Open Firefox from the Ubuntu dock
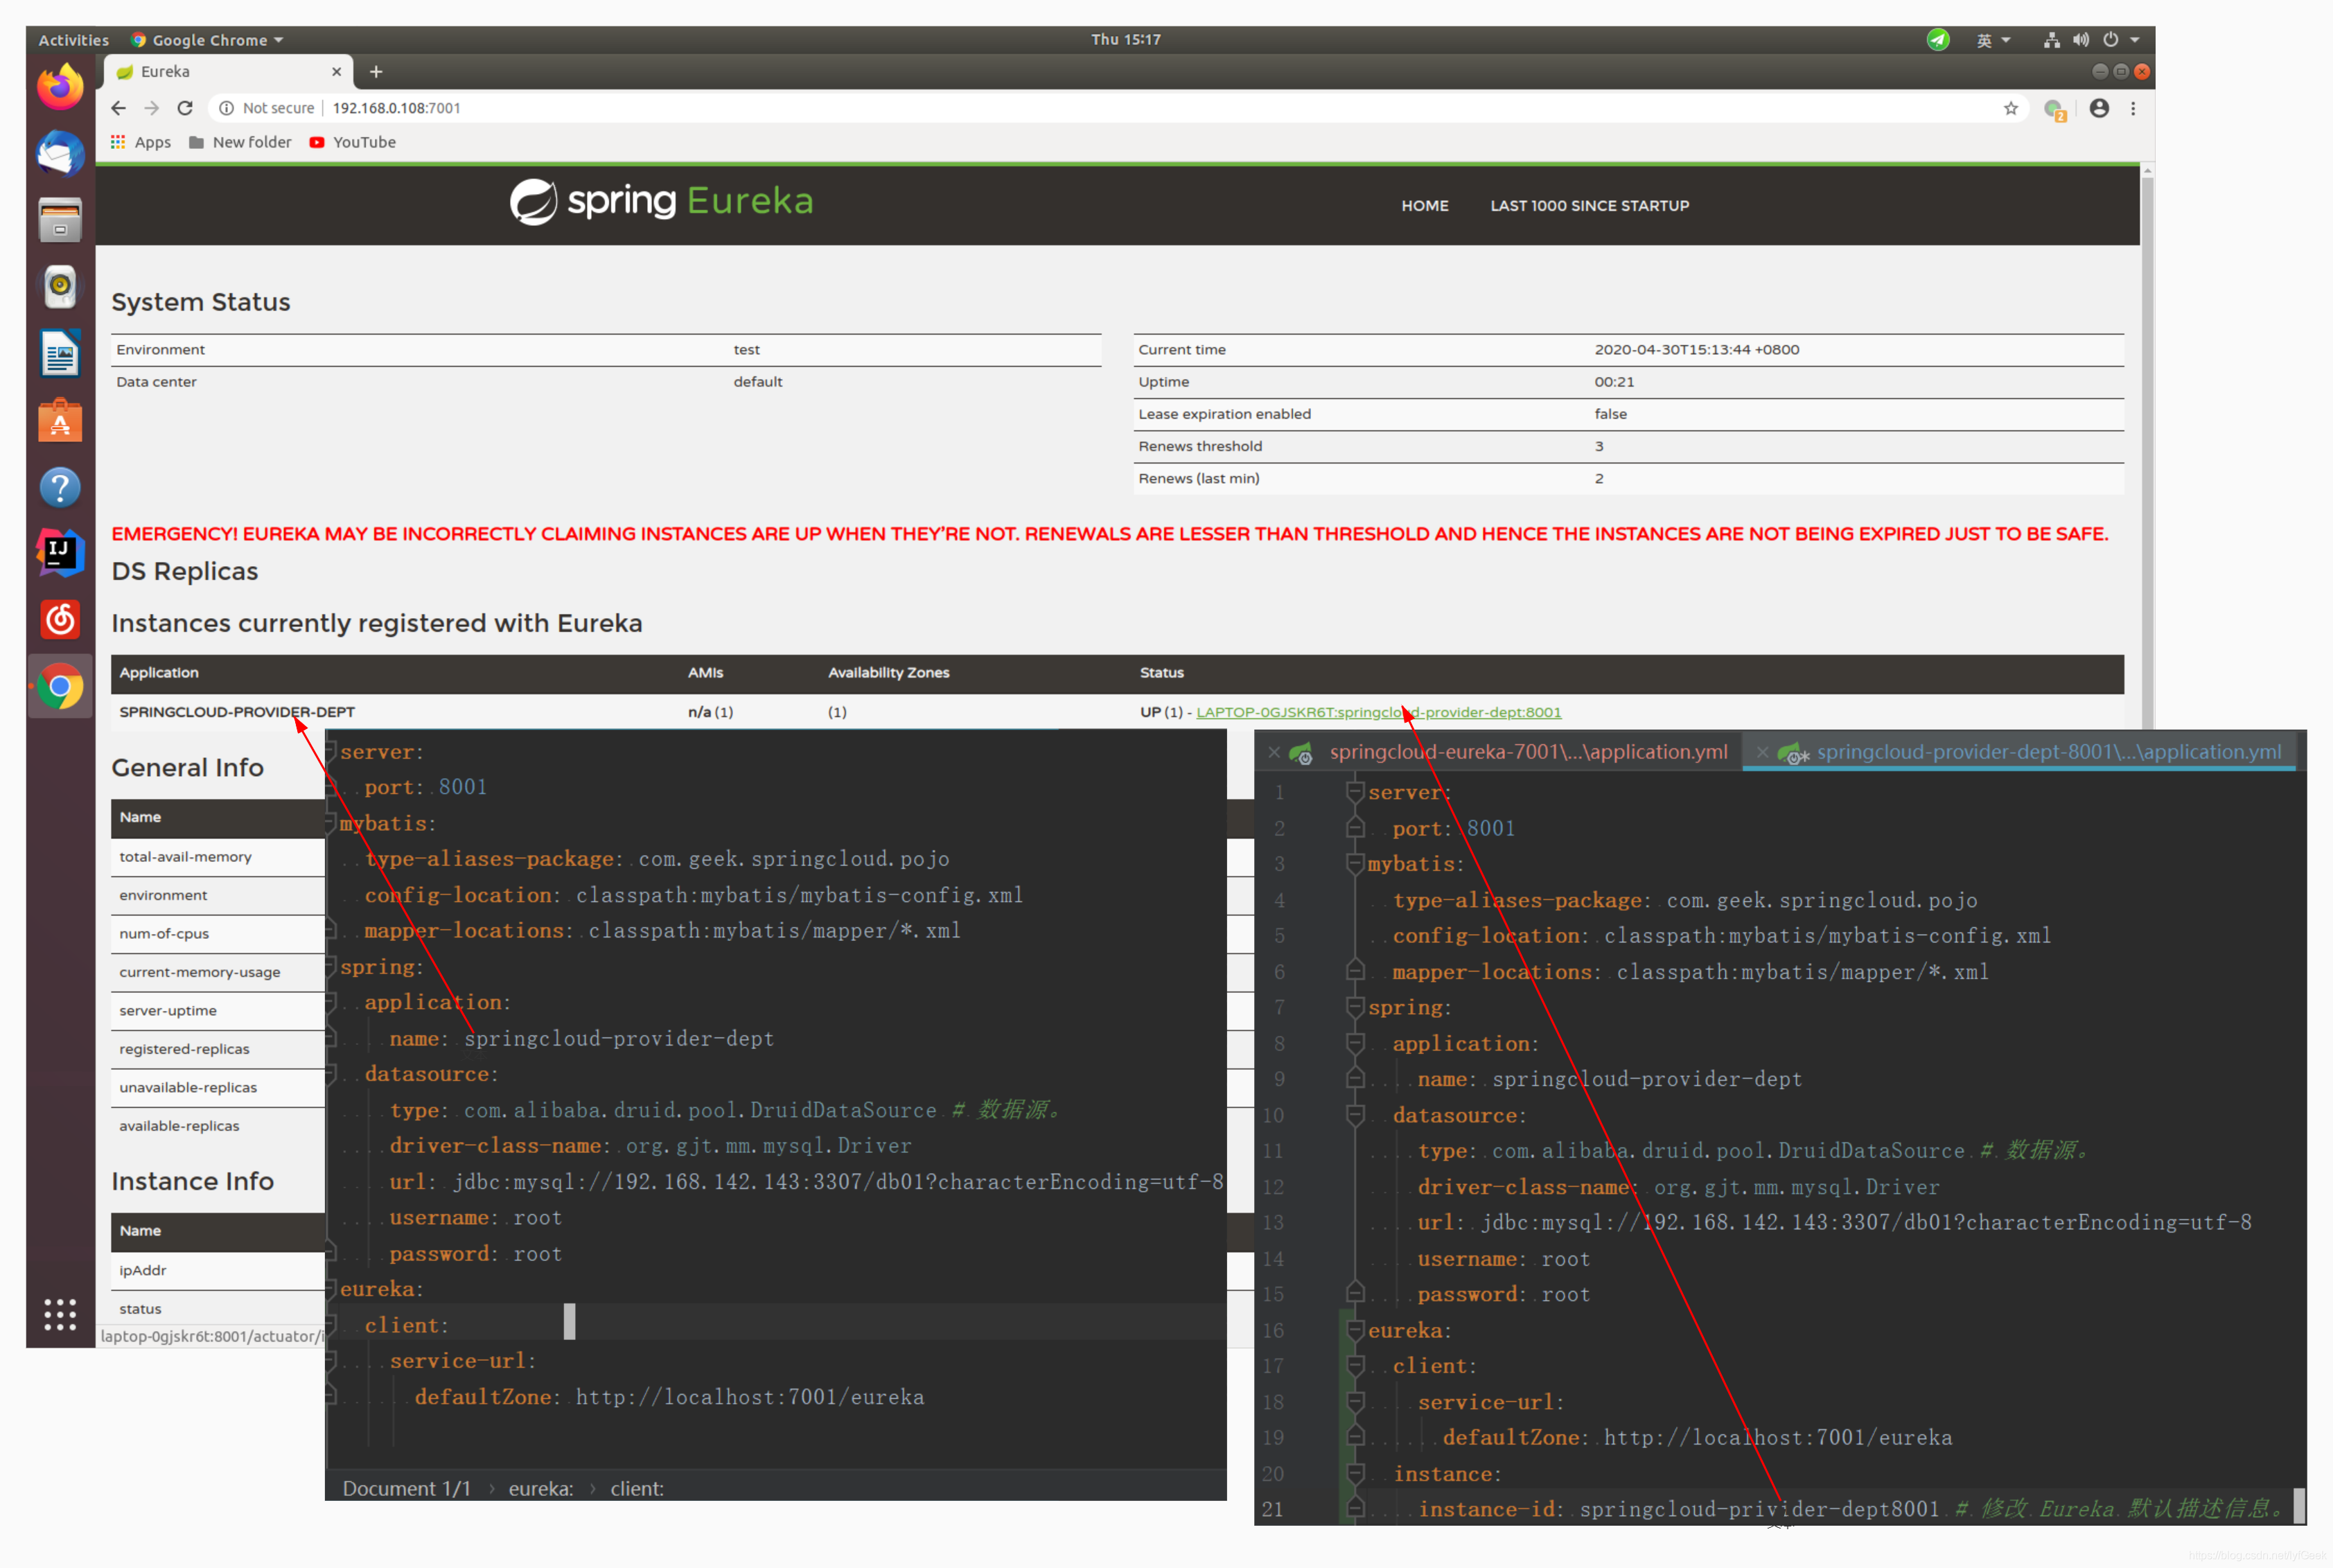The image size is (2333, 1568). click(60, 87)
